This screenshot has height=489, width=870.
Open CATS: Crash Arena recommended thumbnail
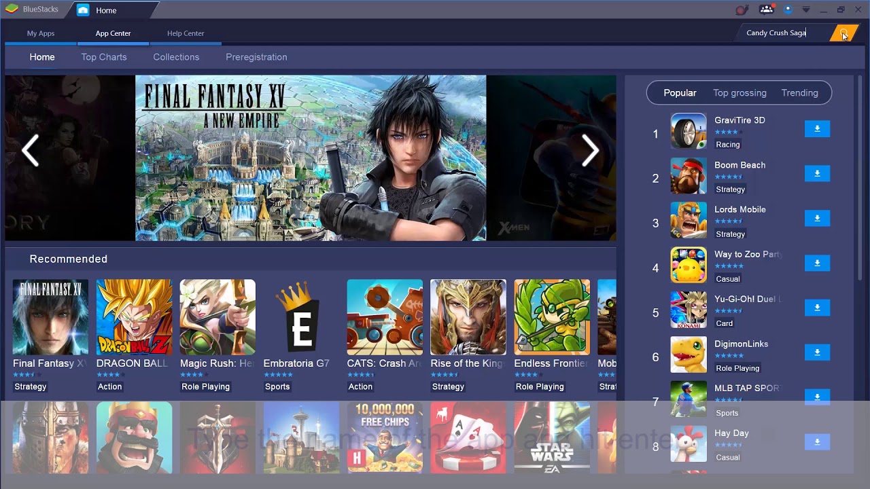tap(385, 317)
